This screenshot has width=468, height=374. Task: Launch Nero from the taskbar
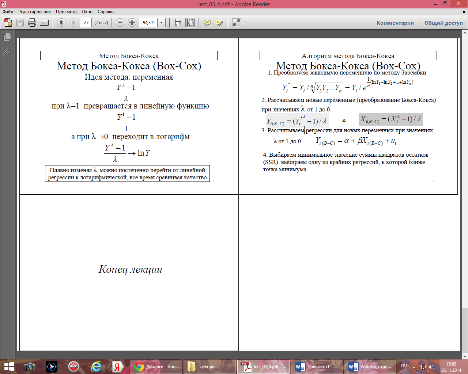point(73,366)
